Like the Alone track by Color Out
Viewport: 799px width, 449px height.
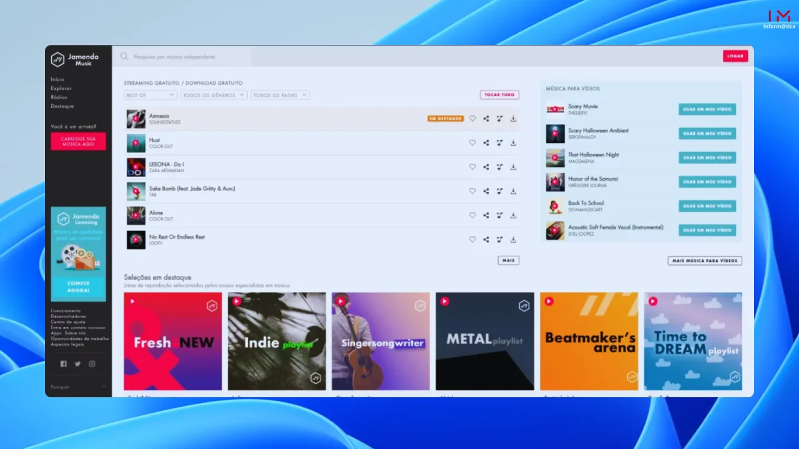pos(473,215)
